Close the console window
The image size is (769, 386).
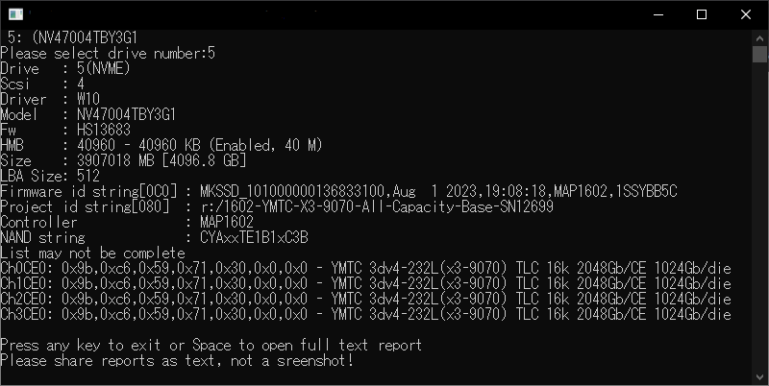click(746, 14)
